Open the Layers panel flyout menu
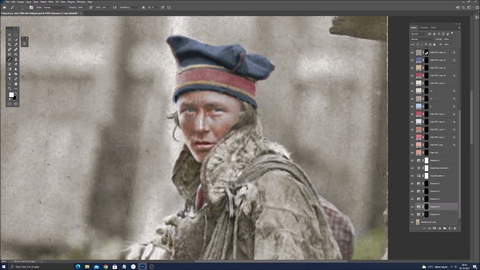480x270 pixels. point(459,28)
